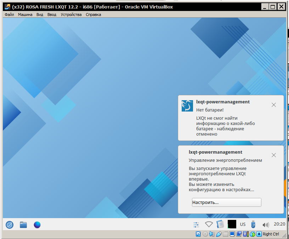289x239 pixels.
Task: Click the Right Ctrl host key label
Action: (271, 234)
